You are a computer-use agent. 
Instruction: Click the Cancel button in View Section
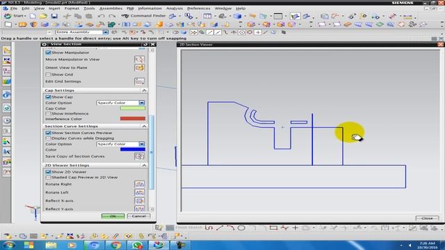139,216
